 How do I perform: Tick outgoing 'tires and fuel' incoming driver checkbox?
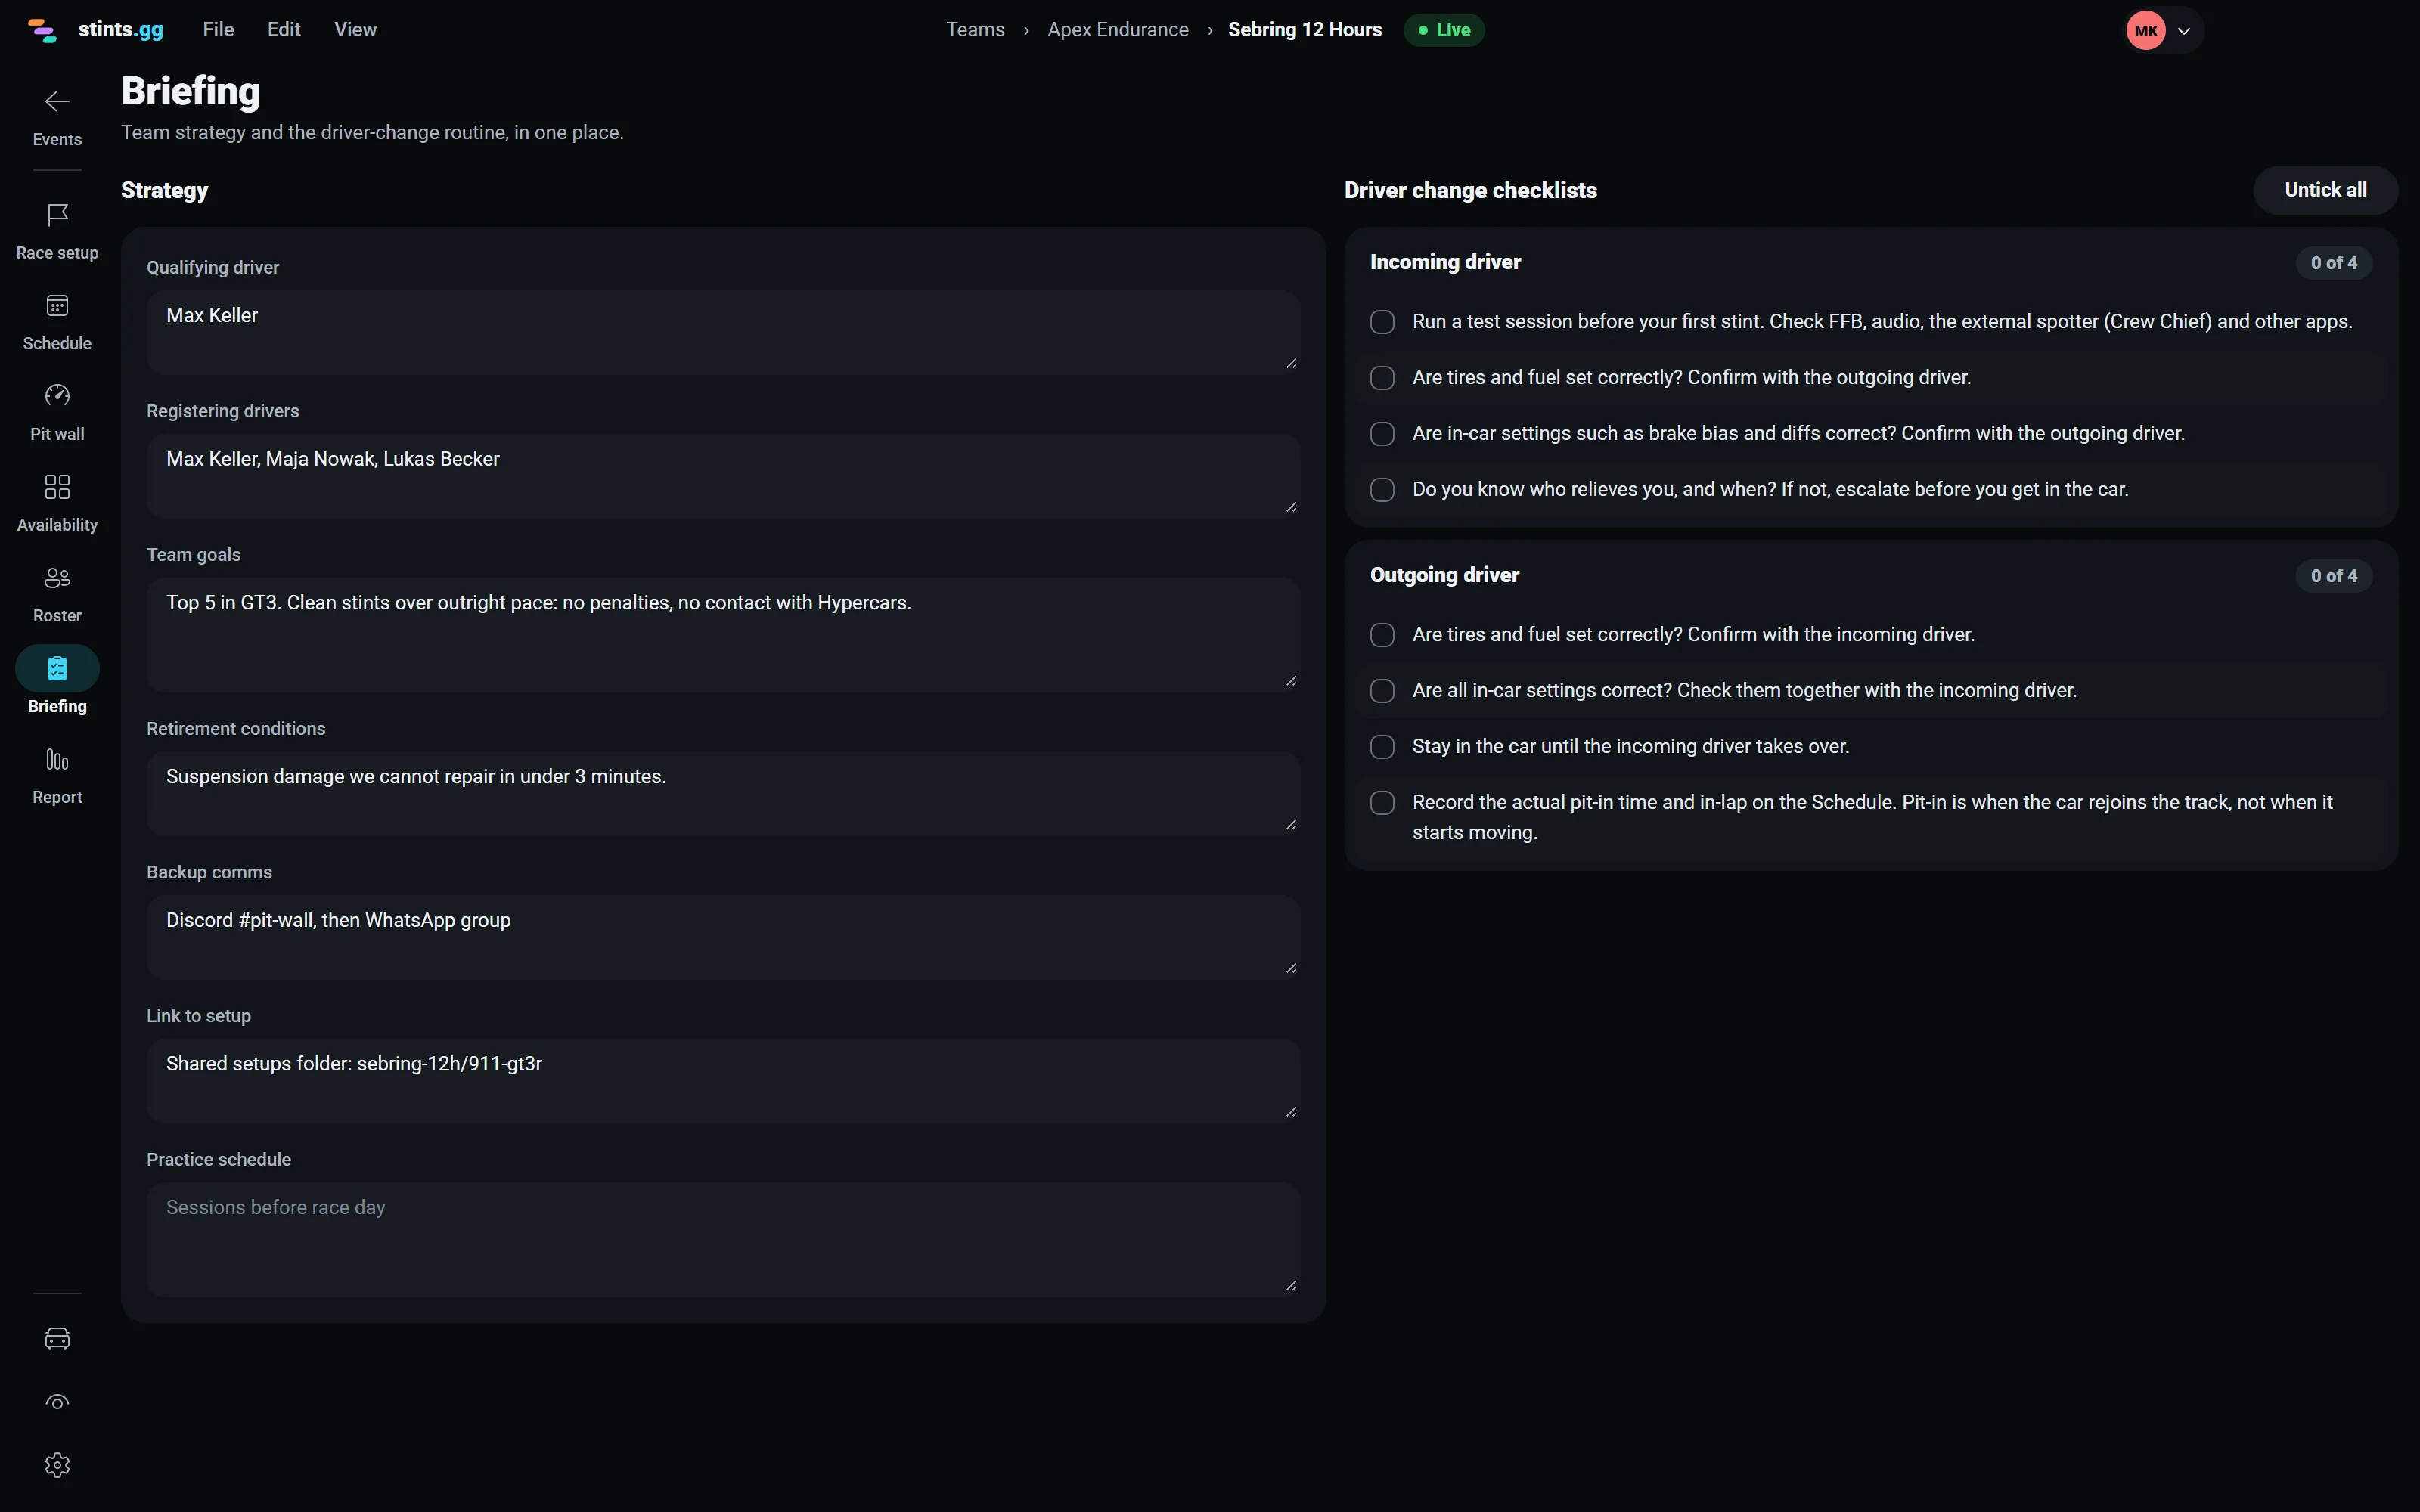click(1382, 635)
